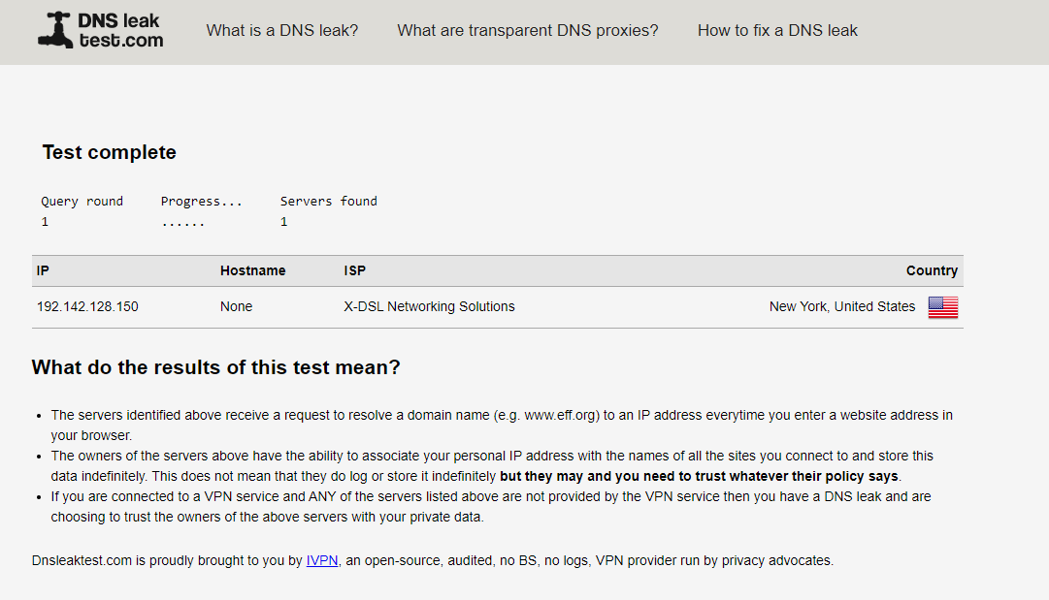Click the 'X-DSL Networking Solutions' ISP cell
The image size is (1049, 600).
(430, 306)
